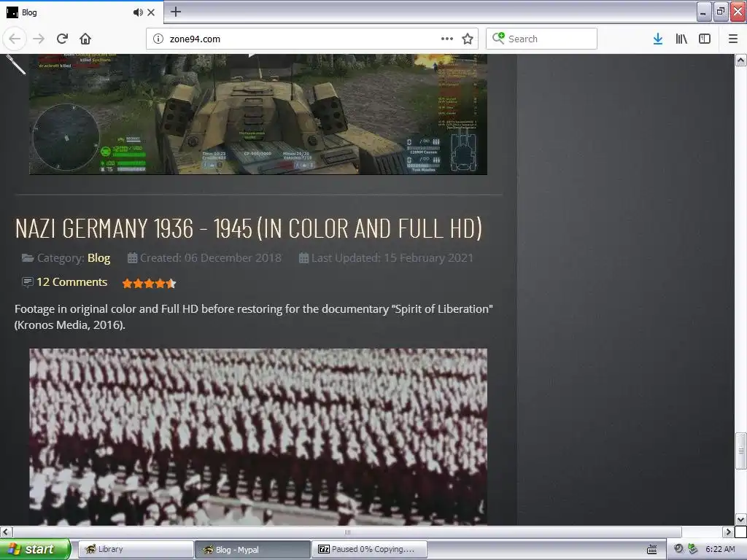Play the Nazi Germany footage video
This screenshot has width=747, height=560.
(x=258, y=437)
